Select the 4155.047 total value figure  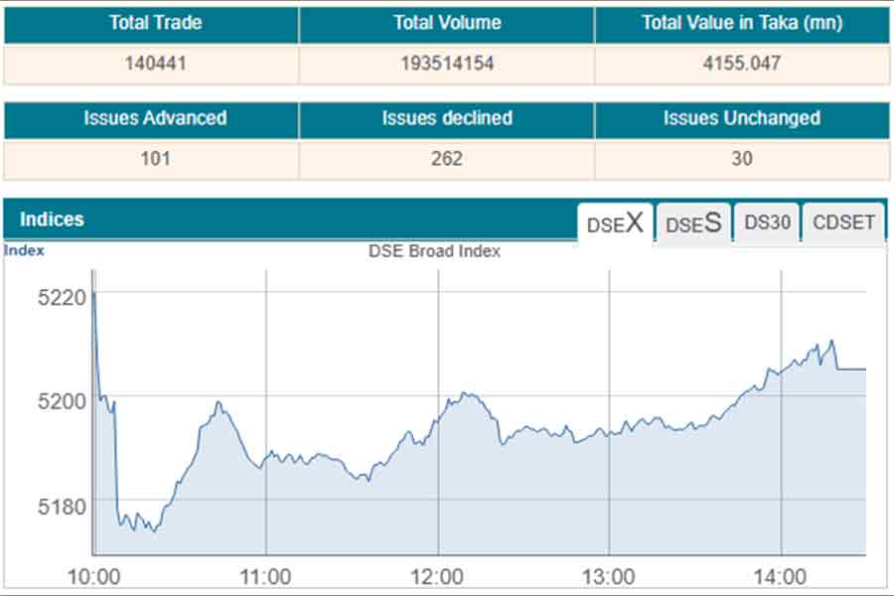click(741, 64)
